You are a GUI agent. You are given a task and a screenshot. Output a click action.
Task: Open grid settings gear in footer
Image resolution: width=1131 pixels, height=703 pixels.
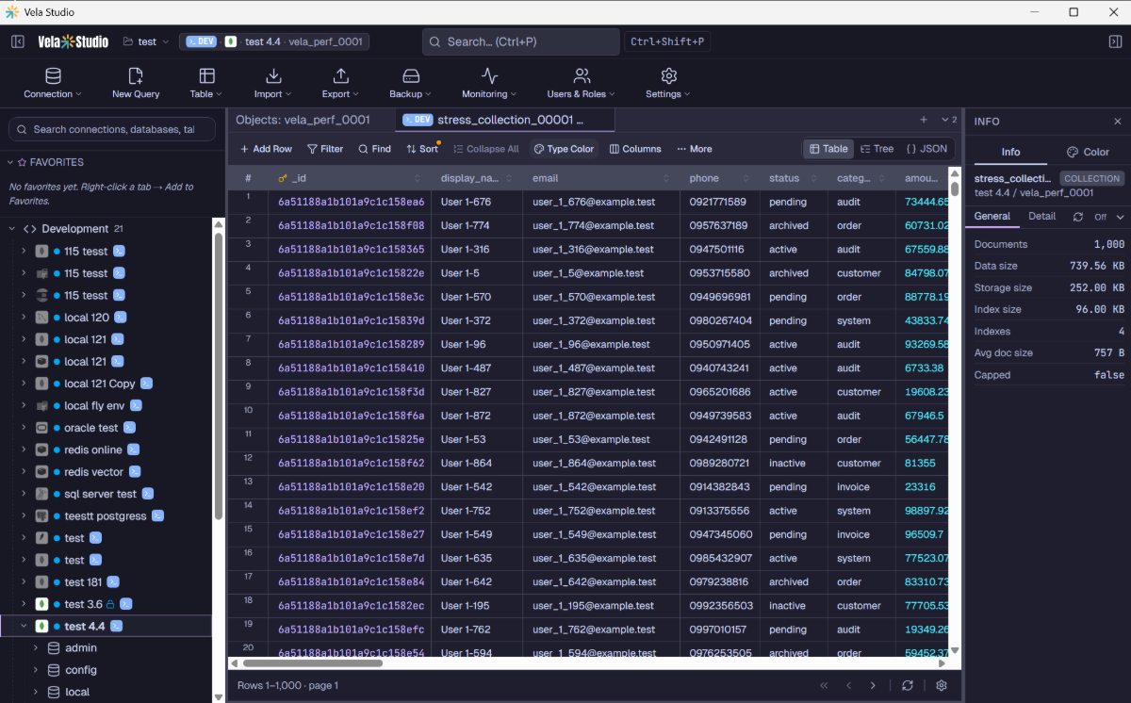pyautogui.click(x=941, y=686)
